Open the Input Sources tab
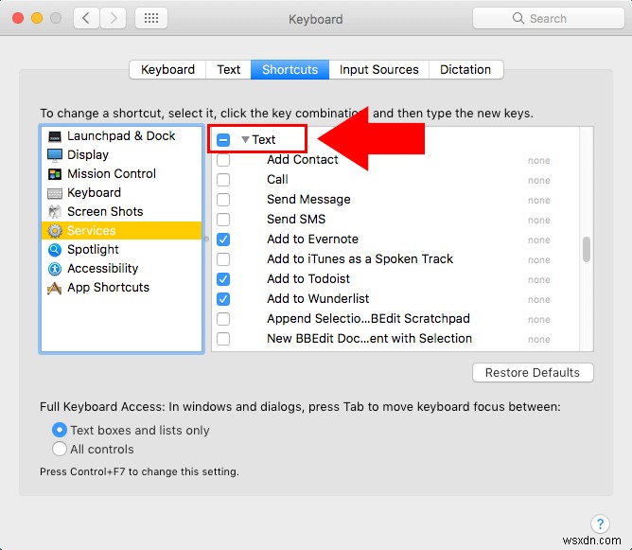Screen dimensions: 632x550 click(378, 70)
